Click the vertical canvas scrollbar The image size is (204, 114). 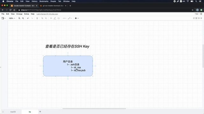tap(203, 56)
